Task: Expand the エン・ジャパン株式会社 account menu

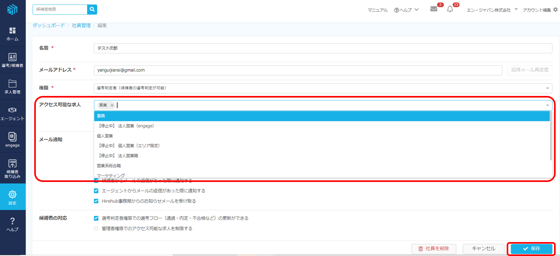Action: [492, 10]
